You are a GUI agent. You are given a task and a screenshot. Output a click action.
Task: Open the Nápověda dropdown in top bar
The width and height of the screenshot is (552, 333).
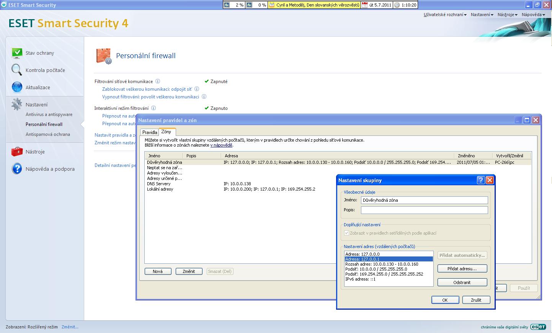click(533, 15)
